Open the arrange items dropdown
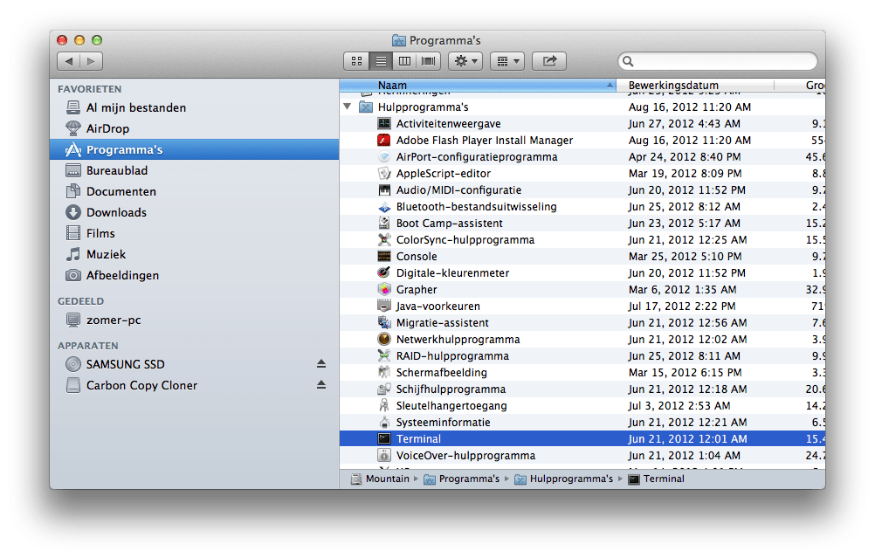 pyautogui.click(x=506, y=61)
